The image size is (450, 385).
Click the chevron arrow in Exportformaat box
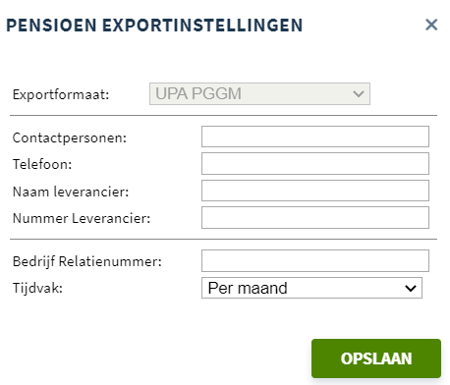click(x=359, y=94)
